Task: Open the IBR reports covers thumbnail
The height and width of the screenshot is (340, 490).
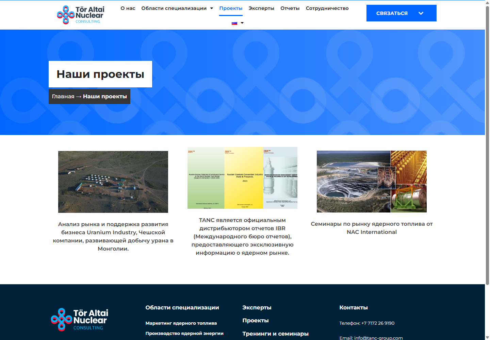Action: [x=242, y=178]
